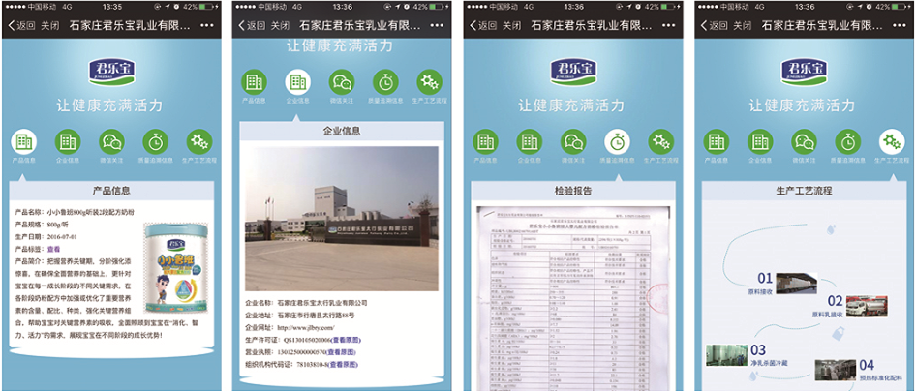
Task: Tap selected 质量追溯信息 icon on the 检验报告 screen
Action: (x=617, y=141)
